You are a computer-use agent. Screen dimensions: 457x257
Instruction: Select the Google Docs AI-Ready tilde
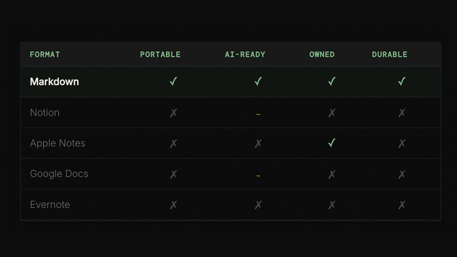point(258,175)
